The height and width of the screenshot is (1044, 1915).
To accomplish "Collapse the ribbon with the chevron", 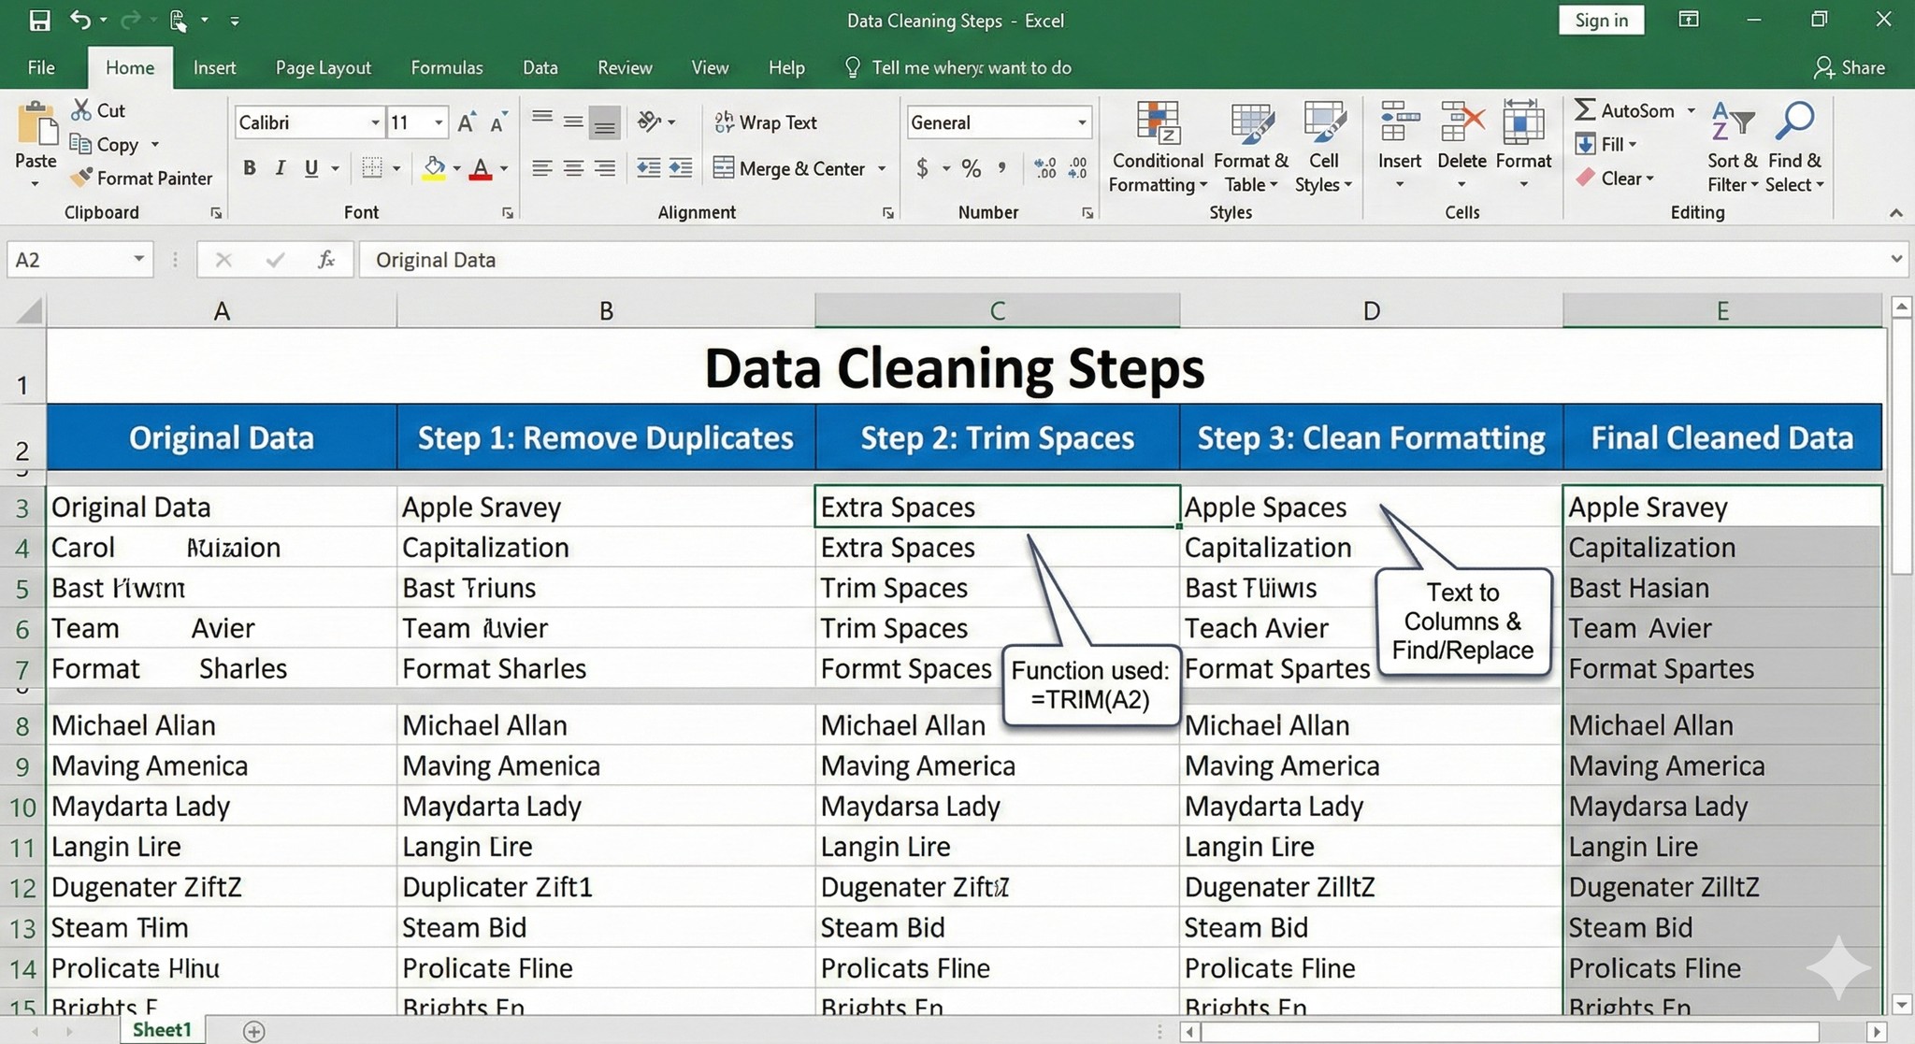I will 1895,213.
